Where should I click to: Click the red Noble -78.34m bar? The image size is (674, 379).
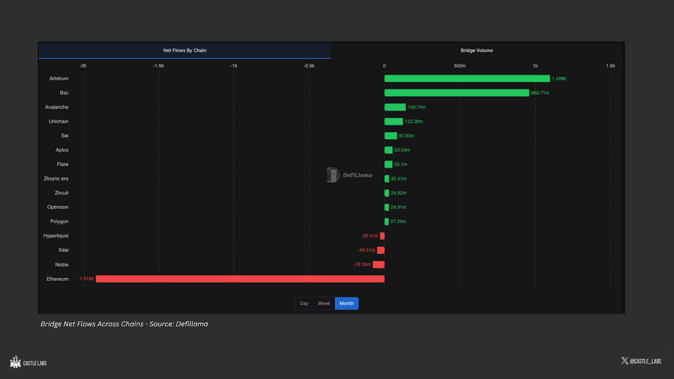click(379, 264)
